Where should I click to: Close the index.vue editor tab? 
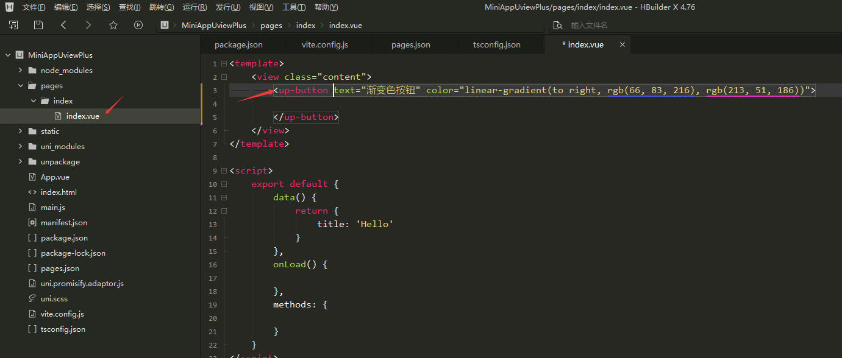pos(623,44)
